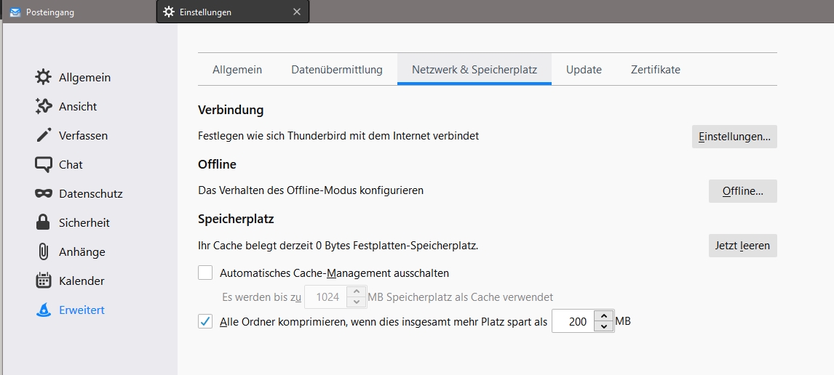Increase the 200 MB compaction threshold

pos(605,316)
